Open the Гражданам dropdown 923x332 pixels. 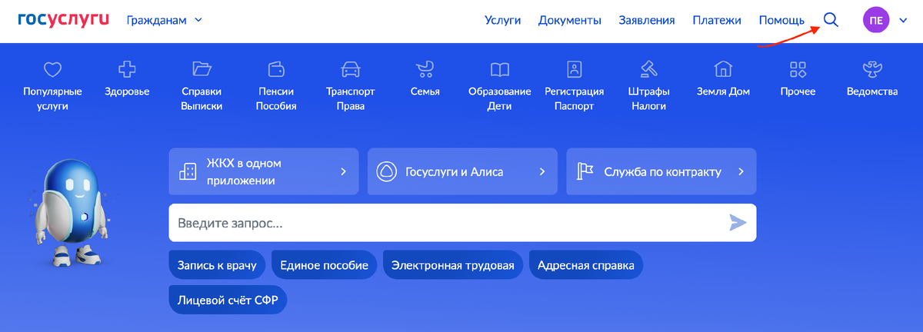pos(165,21)
